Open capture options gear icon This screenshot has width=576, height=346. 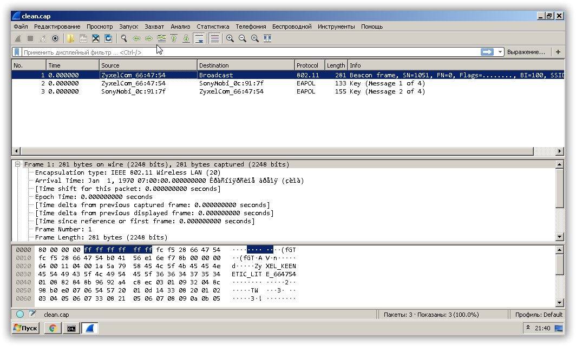click(x=55, y=38)
